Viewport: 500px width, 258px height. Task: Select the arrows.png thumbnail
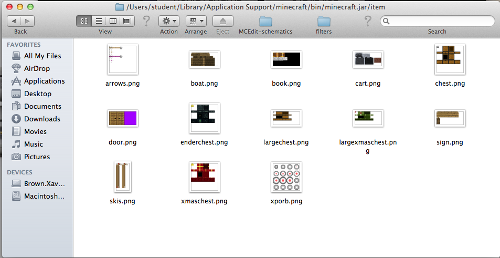coord(123,59)
